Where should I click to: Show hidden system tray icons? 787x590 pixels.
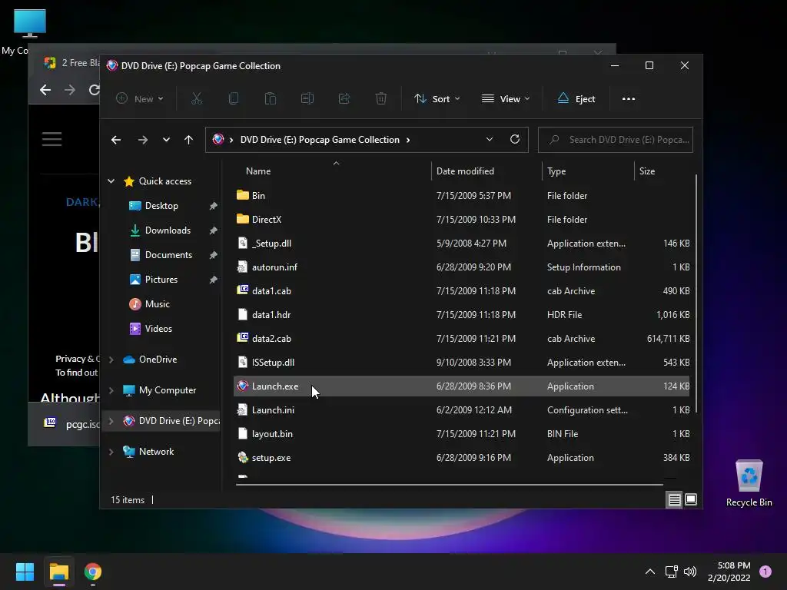(650, 572)
